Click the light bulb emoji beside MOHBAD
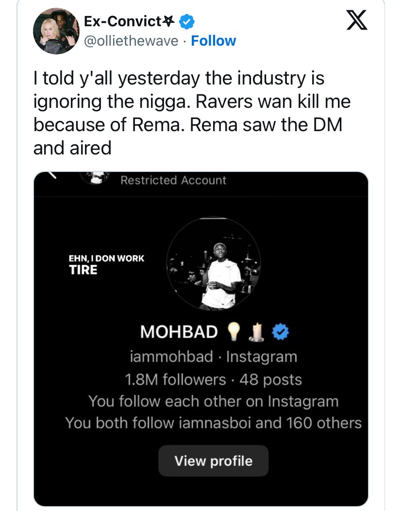 tap(234, 332)
